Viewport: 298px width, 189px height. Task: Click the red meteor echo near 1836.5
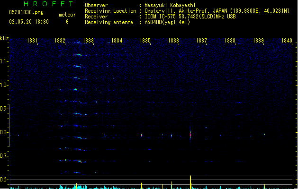click(x=190, y=135)
